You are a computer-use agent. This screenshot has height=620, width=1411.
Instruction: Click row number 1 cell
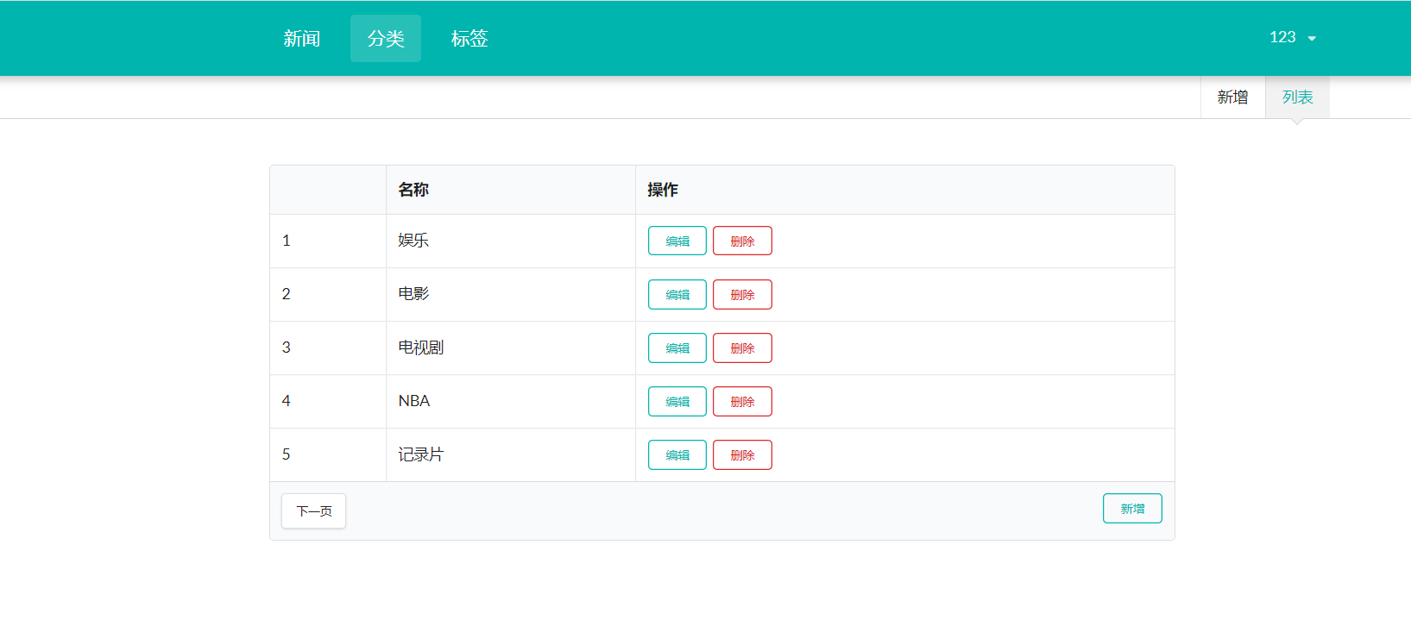[x=328, y=241]
